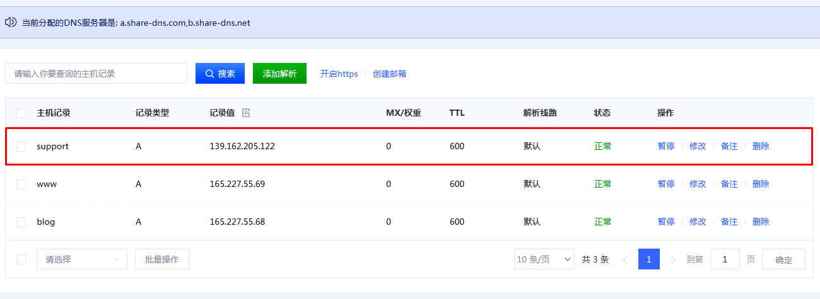
Task: Check the bottom select-all checkbox
Action: pyautogui.click(x=21, y=259)
